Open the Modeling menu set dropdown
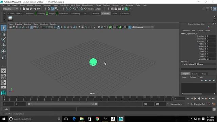Image resolution: width=217 pixels, height=122 pixels. pos(11,9)
